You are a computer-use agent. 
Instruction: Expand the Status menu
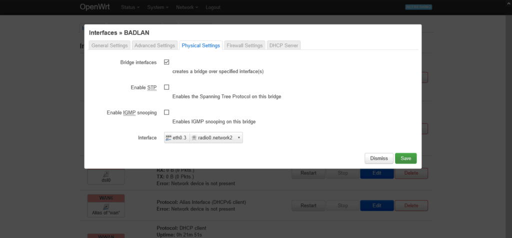click(130, 7)
